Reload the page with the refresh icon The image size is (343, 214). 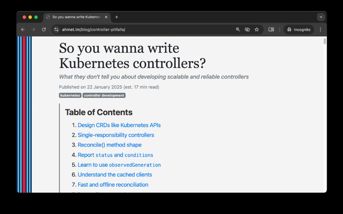[44, 29]
